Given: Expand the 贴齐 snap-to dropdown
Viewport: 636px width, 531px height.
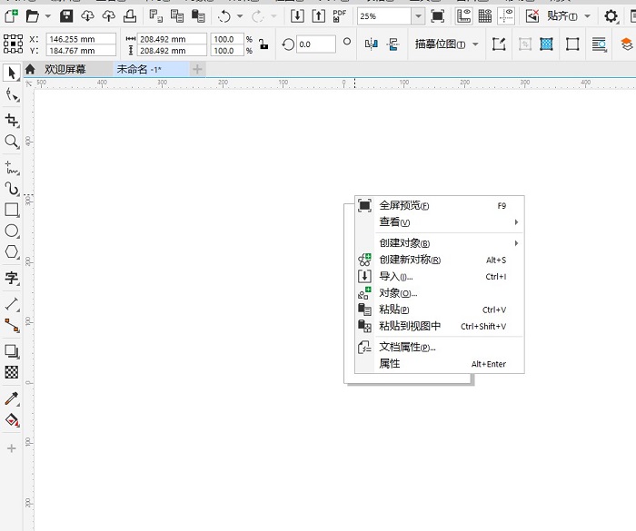Looking at the screenshot, I should (x=586, y=16).
